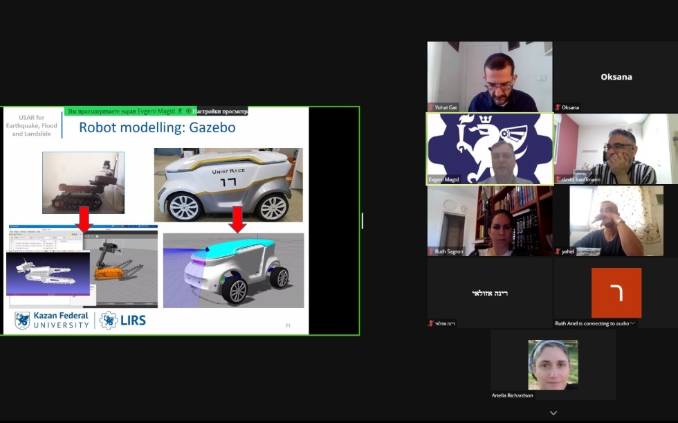The height and width of the screenshot is (423, 678).
Task: Open the view options dropdown (Настройки просмотра)
Action: point(220,111)
